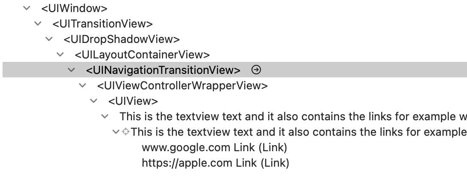Click the arrow icon beside UINavigationTransitionView

[256, 70]
